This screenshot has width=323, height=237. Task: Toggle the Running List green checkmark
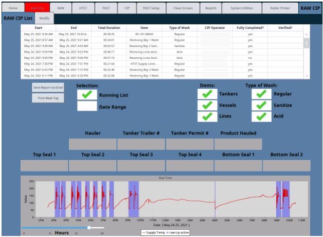86,95
